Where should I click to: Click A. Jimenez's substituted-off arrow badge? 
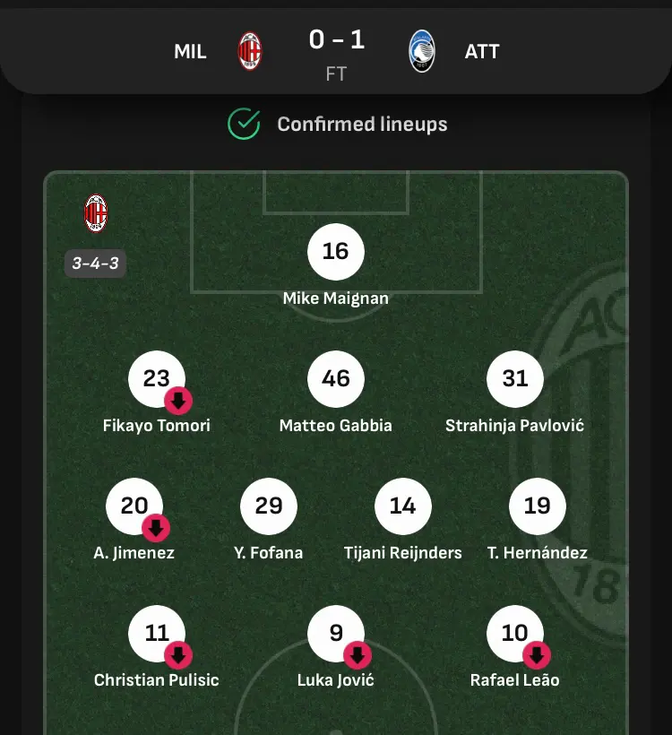[156, 528]
